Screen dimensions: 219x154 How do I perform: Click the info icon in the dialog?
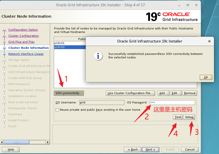tap(98, 56)
